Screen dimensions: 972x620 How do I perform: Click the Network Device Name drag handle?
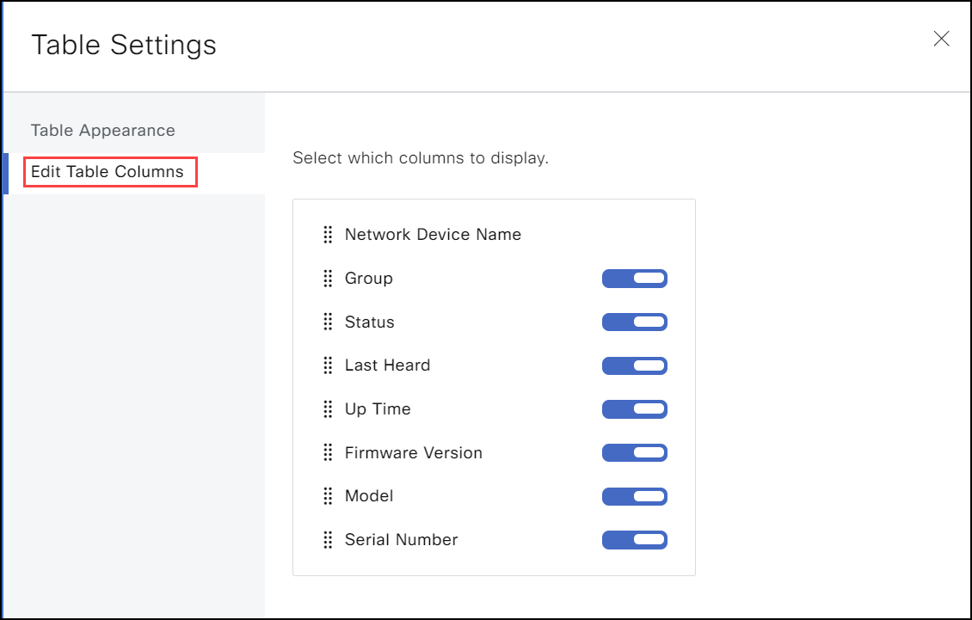(x=328, y=235)
